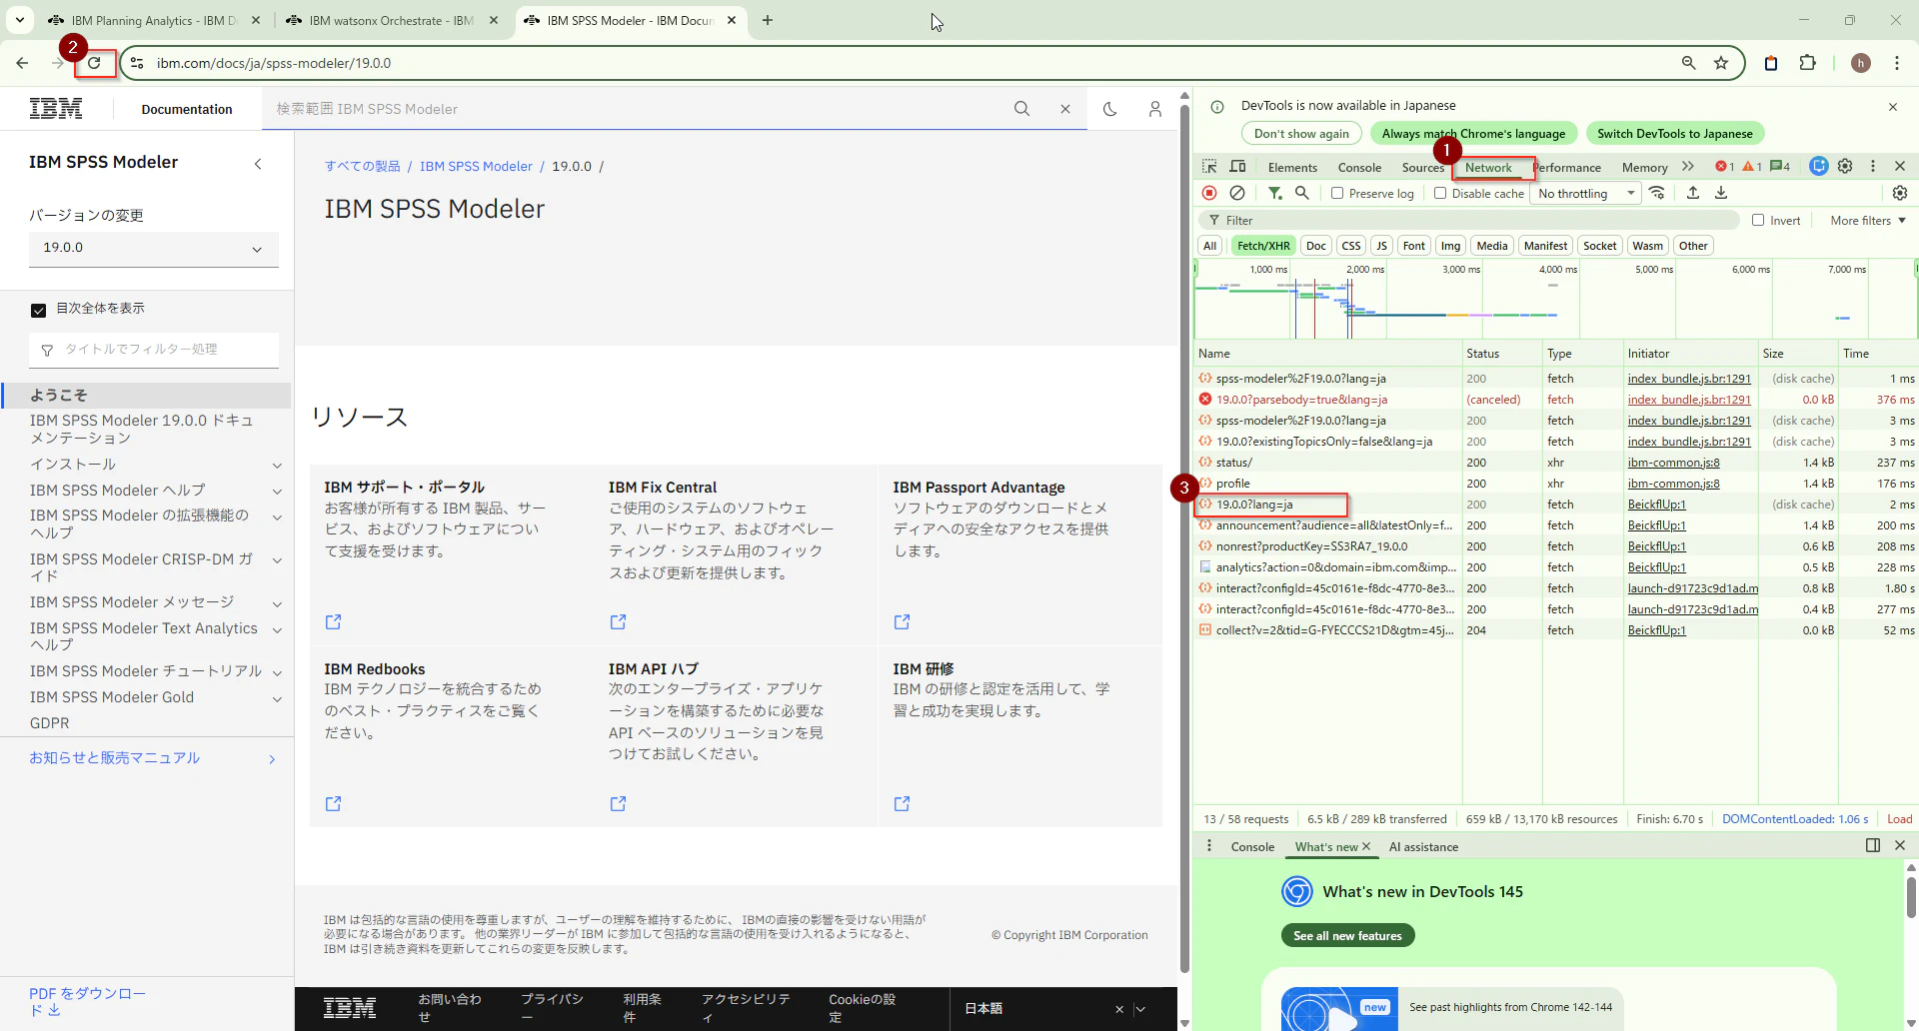Open the More filters dropdown
The height and width of the screenshot is (1031, 1919).
(x=1867, y=221)
